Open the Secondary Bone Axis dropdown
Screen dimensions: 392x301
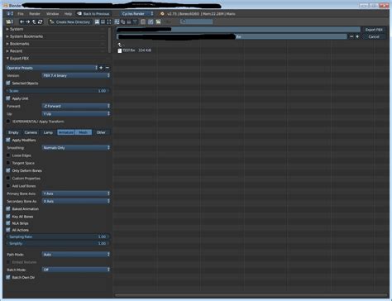pos(76,201)
